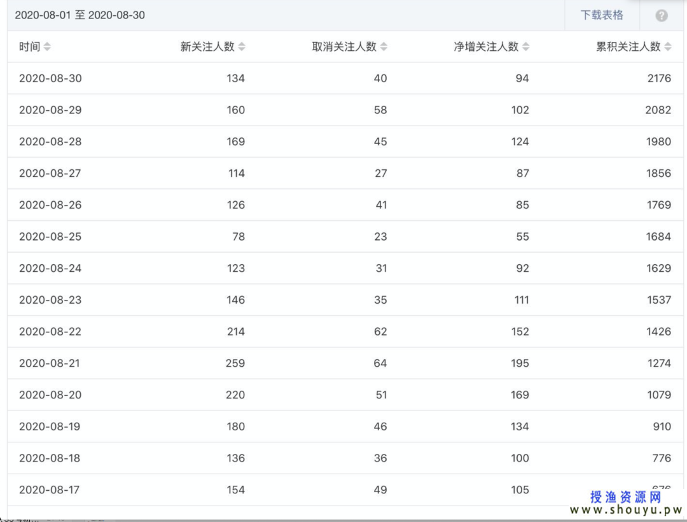This screenshot has height=522, width=687.
Task: Click new followers value 259 on 2020-08-21
Action: click(x=235, y=363)
